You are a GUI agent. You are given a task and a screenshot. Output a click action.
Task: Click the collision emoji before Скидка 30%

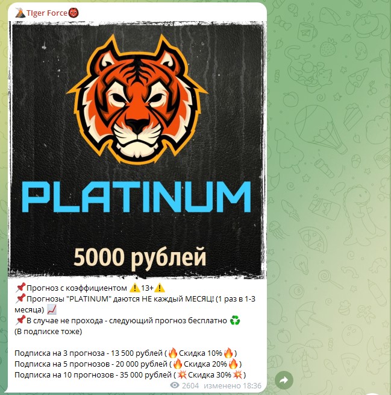(182, 375)
